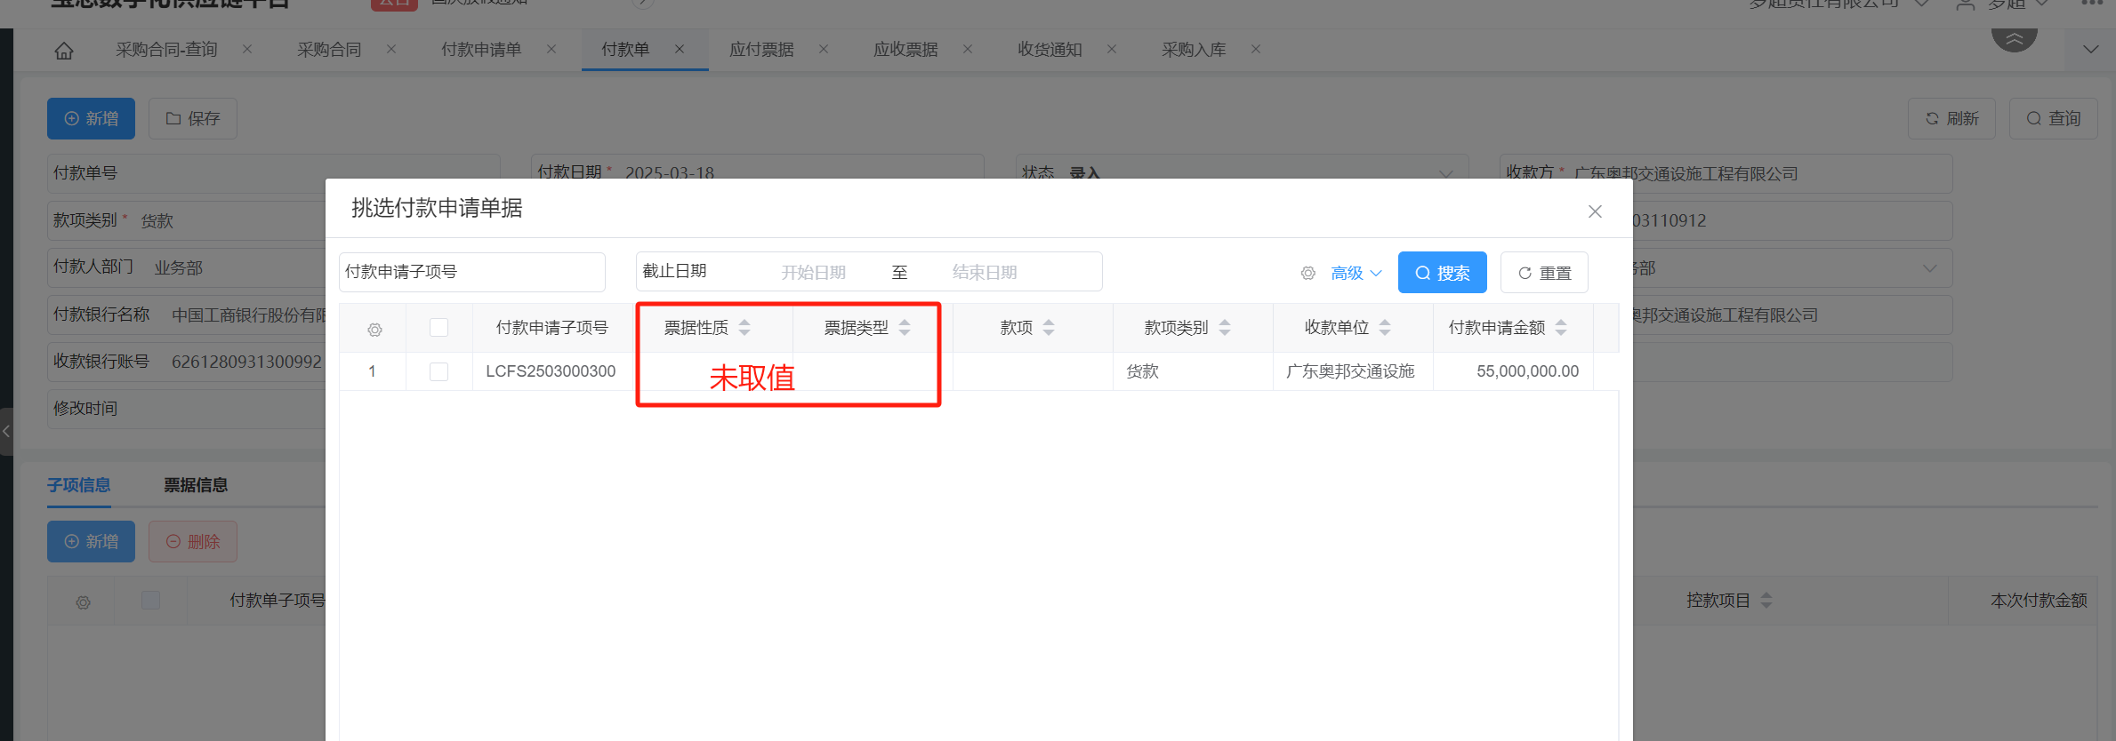
Task: Sort by 收款单位 column
Action: click(x=1385, y=328)
